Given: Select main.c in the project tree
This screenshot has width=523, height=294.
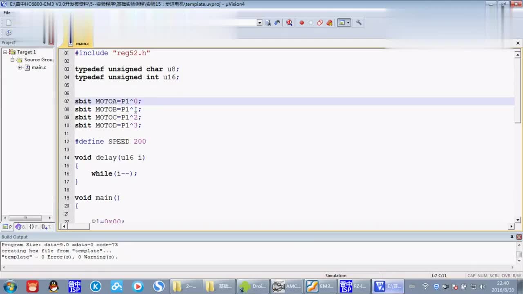Looking at the screenshot, I should coord(39,67).
